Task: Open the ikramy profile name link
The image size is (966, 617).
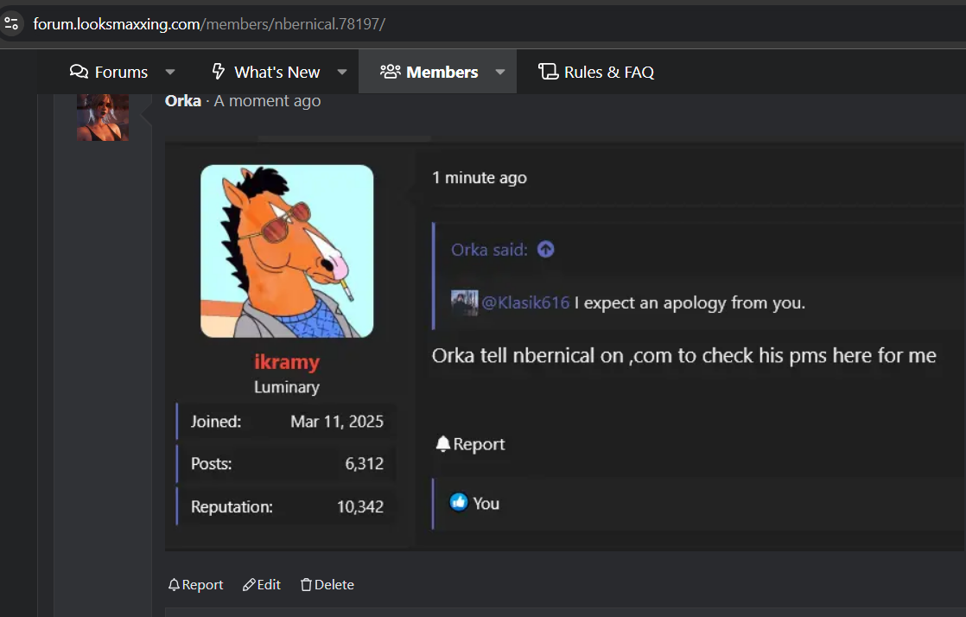Action: click(x=287, y=362)
